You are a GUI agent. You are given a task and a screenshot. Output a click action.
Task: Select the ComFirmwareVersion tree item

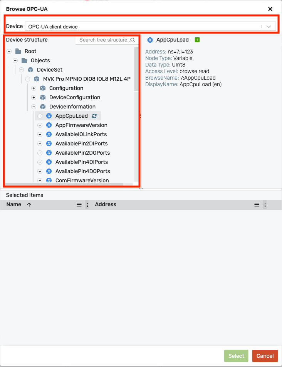click(x=82, y=180)
